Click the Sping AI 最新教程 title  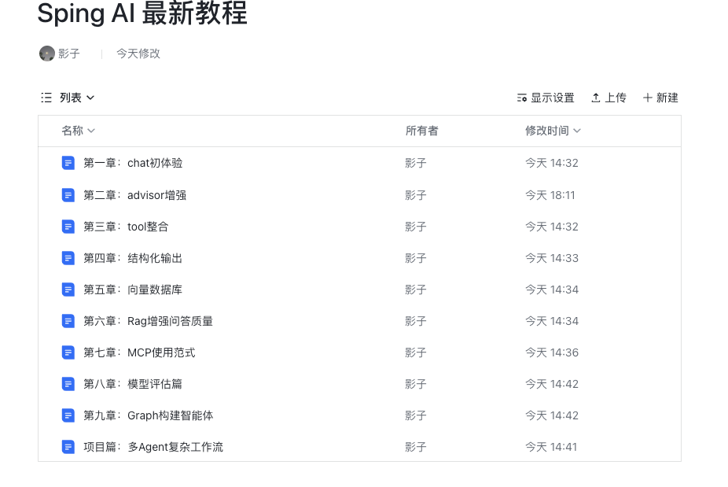[x=142, y=13]
